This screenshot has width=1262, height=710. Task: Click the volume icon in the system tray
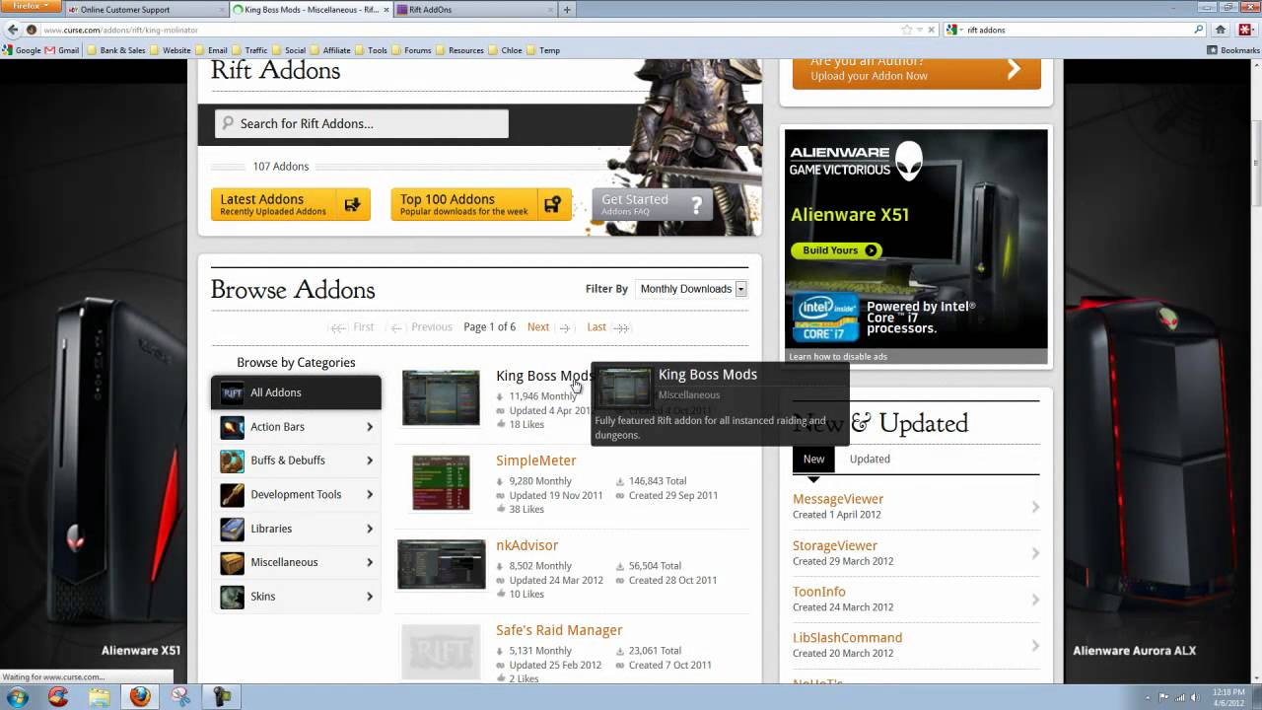pos(1196,696)
